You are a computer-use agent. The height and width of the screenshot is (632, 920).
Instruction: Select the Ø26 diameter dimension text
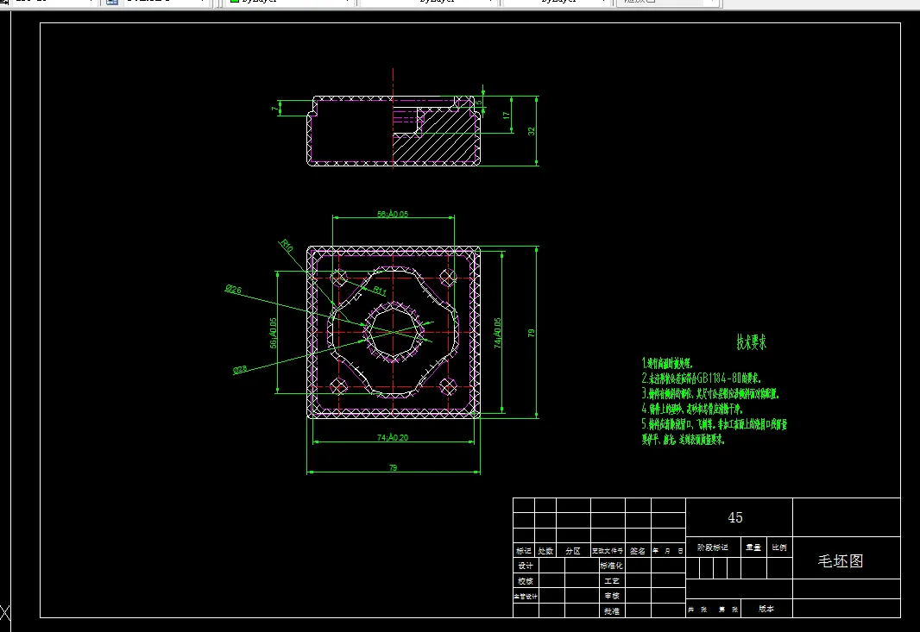click(x=234, y=289)
